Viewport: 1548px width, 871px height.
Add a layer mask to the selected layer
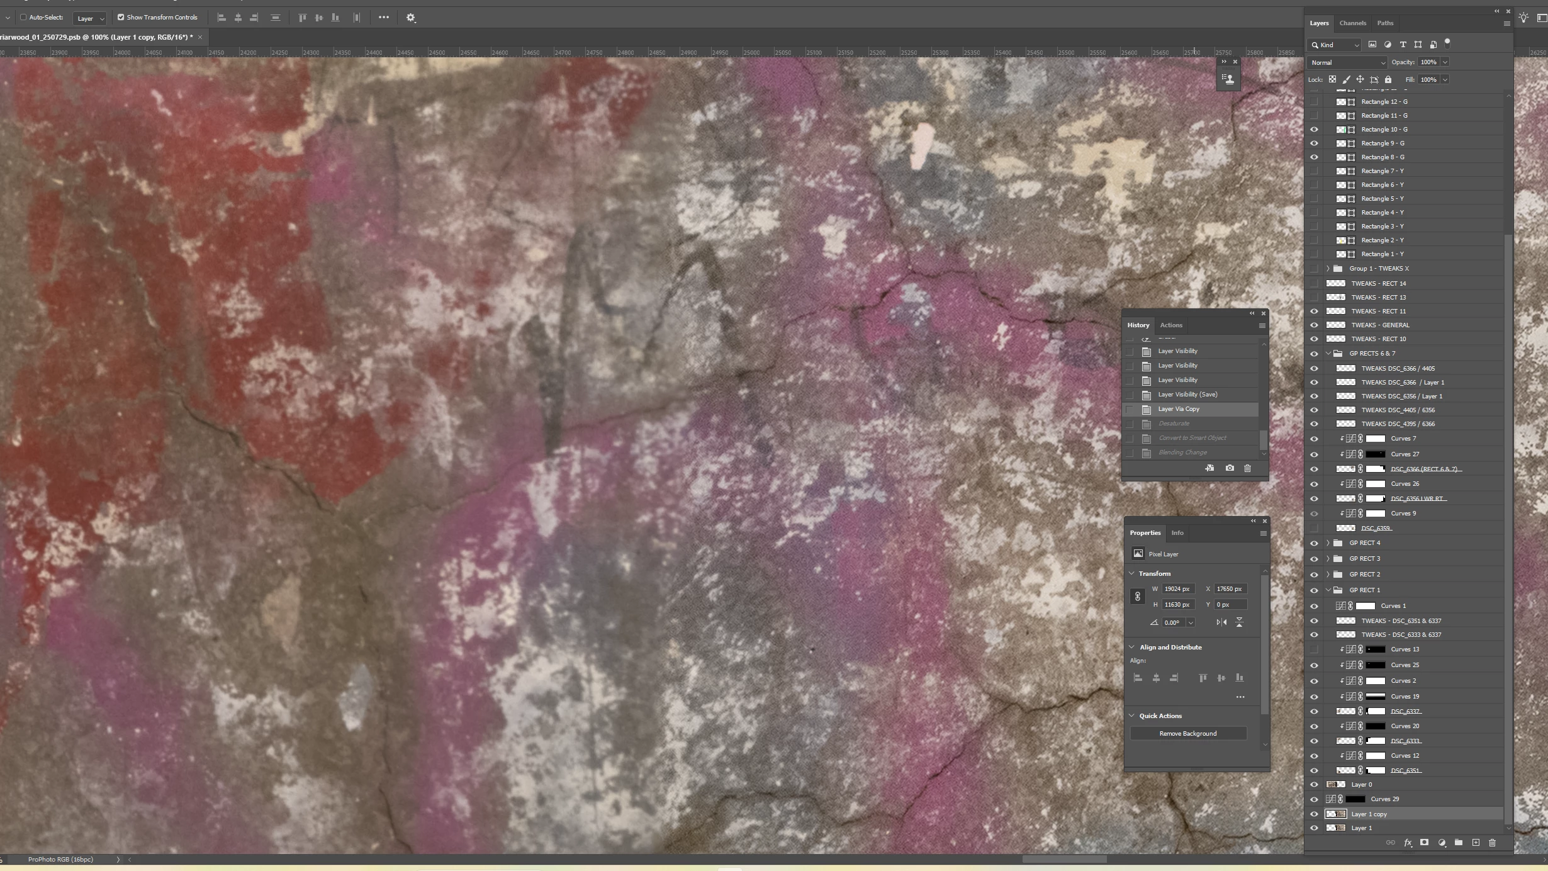point(1424,843)
